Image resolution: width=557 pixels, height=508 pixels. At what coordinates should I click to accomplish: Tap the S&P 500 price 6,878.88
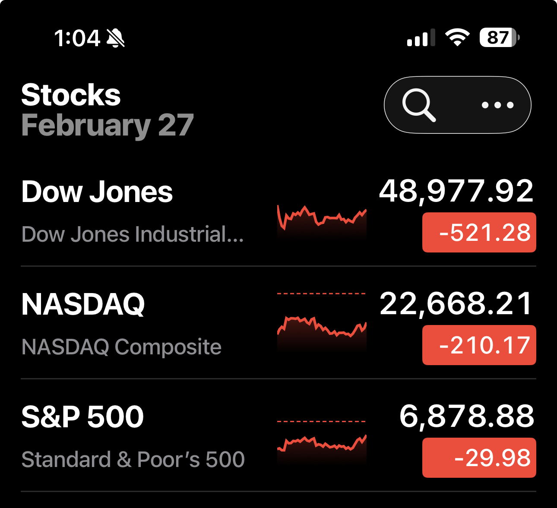[466, 416]
